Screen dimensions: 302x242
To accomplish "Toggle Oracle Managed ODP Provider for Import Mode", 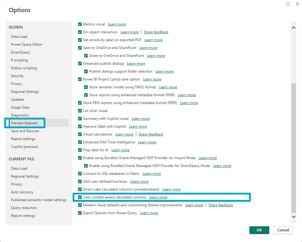I will pos(80,158).
